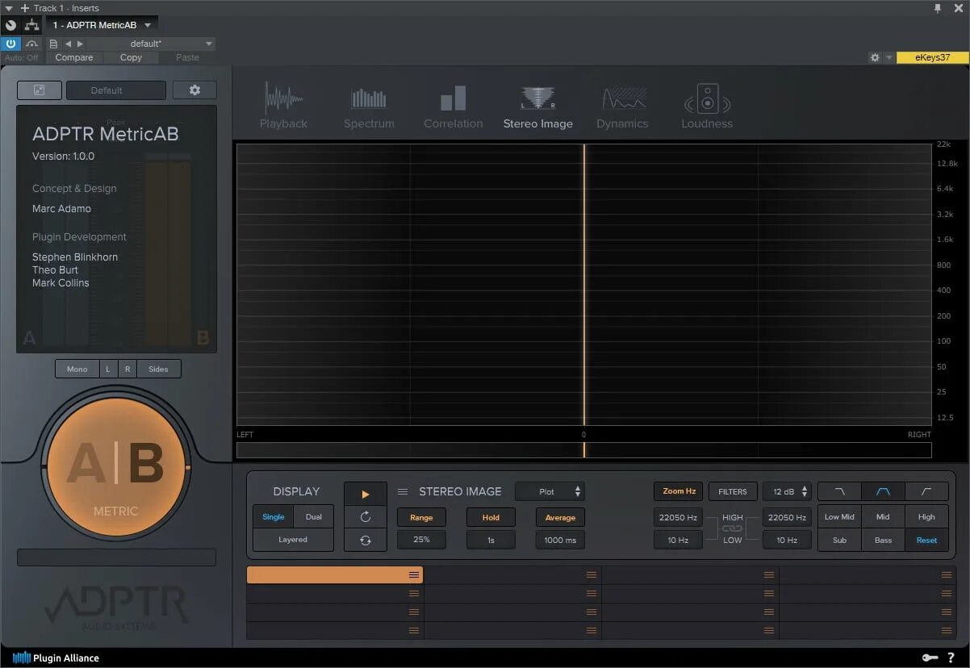Switch to the Spectrum view
Image resolution: width=970 pixels, height=668 pixels.
tap(369, 106)
